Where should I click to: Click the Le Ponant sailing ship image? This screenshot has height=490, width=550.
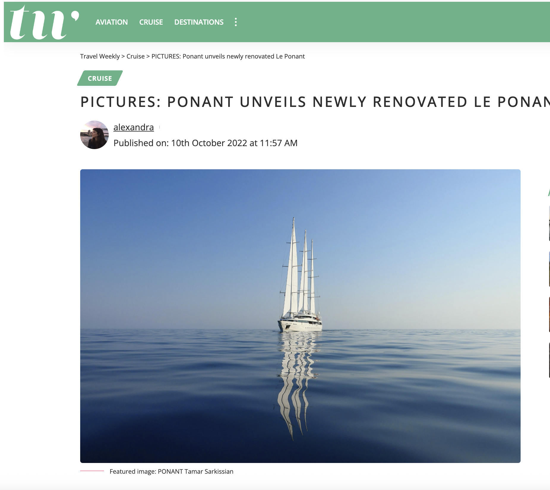(300, 316)
